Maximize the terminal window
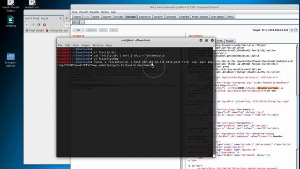The height and width of the screenshot is (169, 300). click(x=206, y=40)
